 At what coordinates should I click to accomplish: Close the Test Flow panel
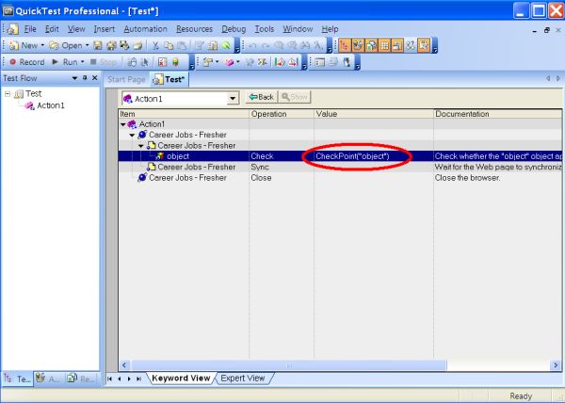coord(95,78)
